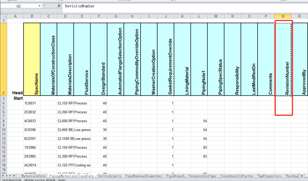
Task: Click the DesignStandard header cell
Action: coord(99,59)
